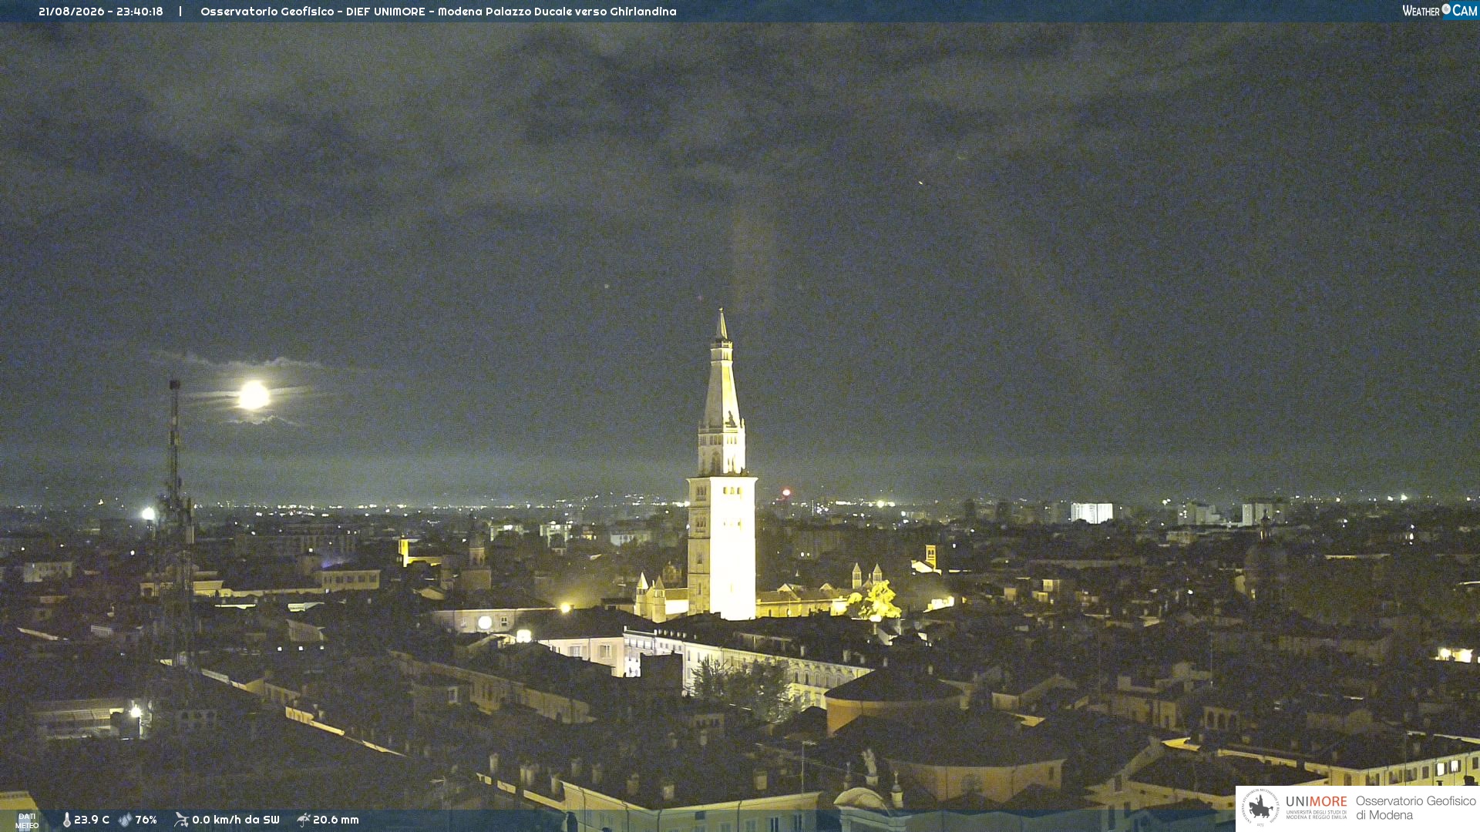1480x832 pixels.
Task: Click the wind speed icon
Action: 181,820
